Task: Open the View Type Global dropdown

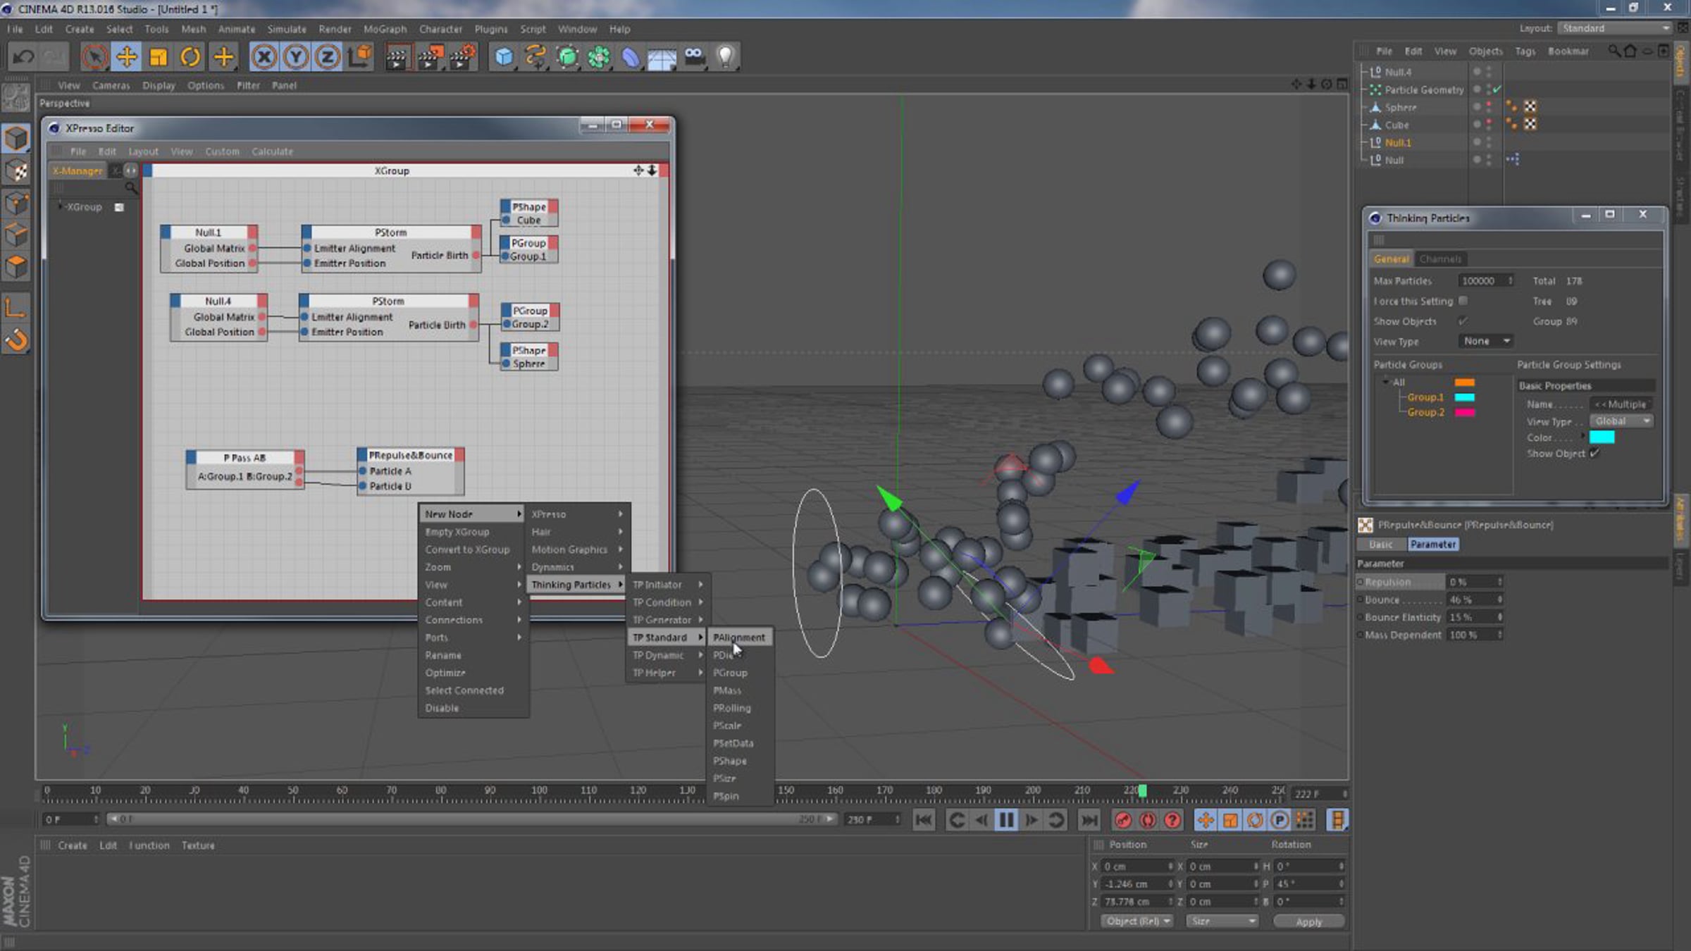Action: (x=1622, y=421)
